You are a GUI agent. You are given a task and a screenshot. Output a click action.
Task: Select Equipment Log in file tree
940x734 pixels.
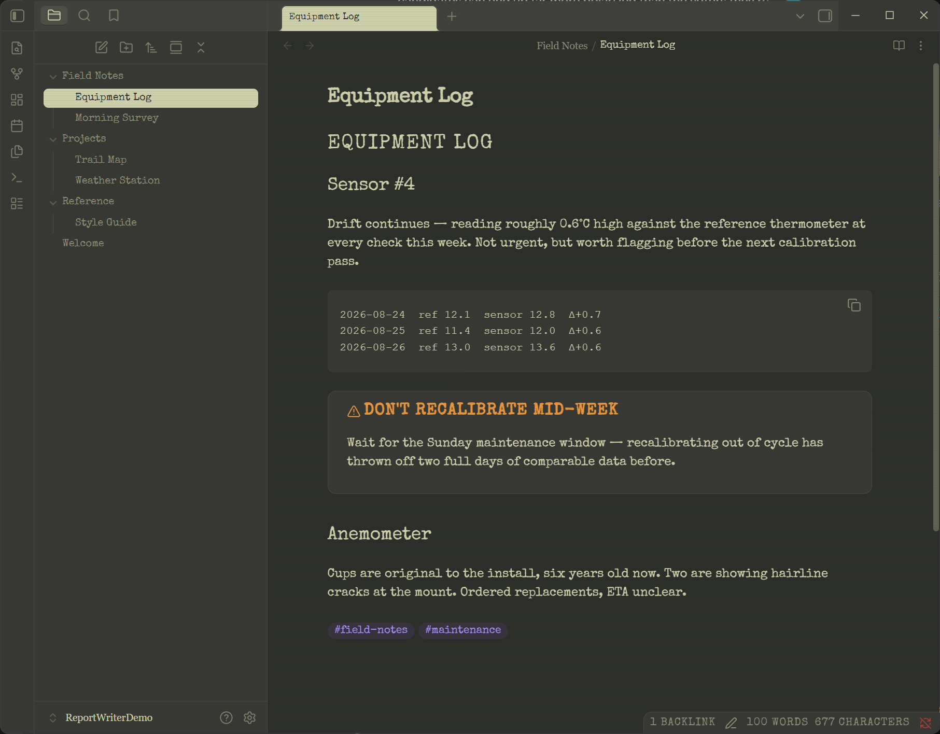(x=151, y=97)
